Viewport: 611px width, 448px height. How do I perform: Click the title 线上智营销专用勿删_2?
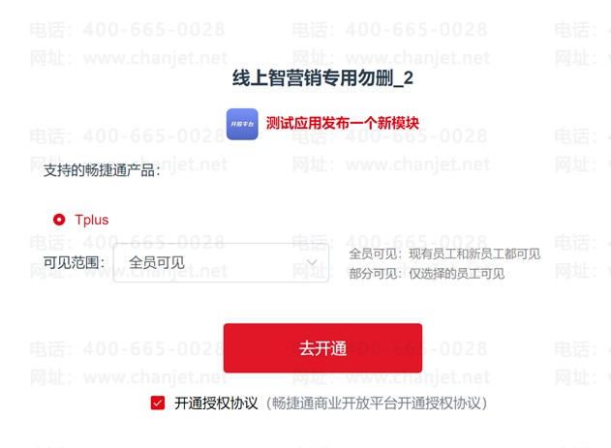[x=322, y=78]
